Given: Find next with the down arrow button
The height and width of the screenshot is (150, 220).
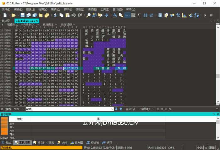Looking at the screenshot, I should pos(116,109).
